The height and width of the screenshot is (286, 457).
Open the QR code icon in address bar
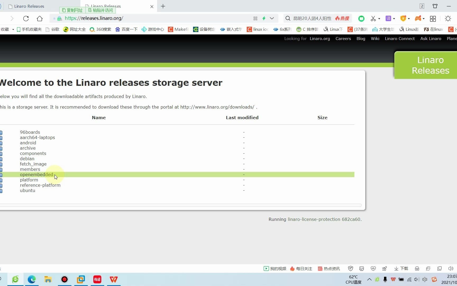pos(255,18)
